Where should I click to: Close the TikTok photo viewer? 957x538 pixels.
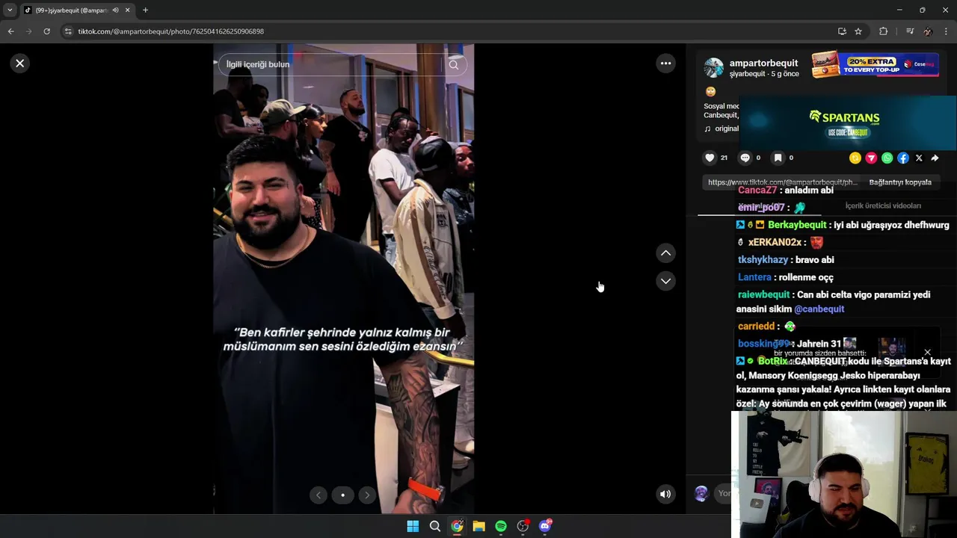click(20, 64)
